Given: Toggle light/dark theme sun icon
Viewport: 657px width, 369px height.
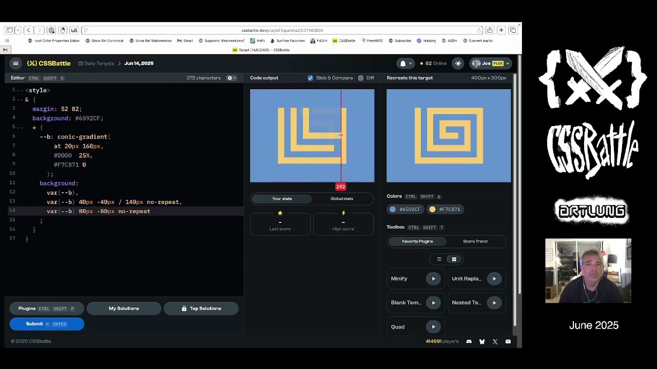Looking at the screenshot, I should (x=458, y=64).
